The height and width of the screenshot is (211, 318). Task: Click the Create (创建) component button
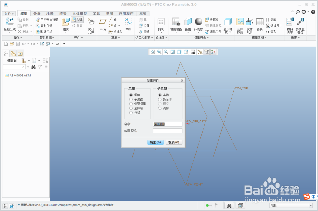click(x=77, y=20)
